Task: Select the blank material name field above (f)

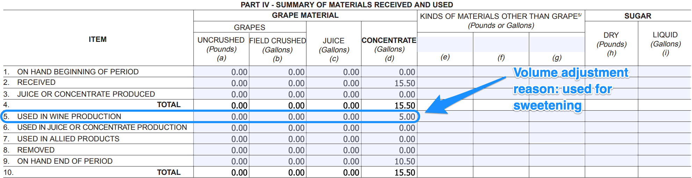Action: [501, 44]
